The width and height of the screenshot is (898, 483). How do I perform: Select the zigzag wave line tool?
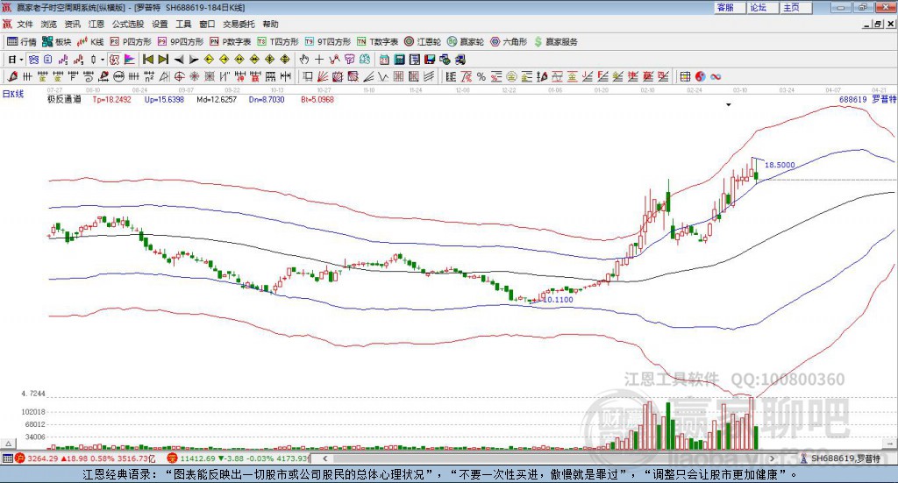coord(382,76)
